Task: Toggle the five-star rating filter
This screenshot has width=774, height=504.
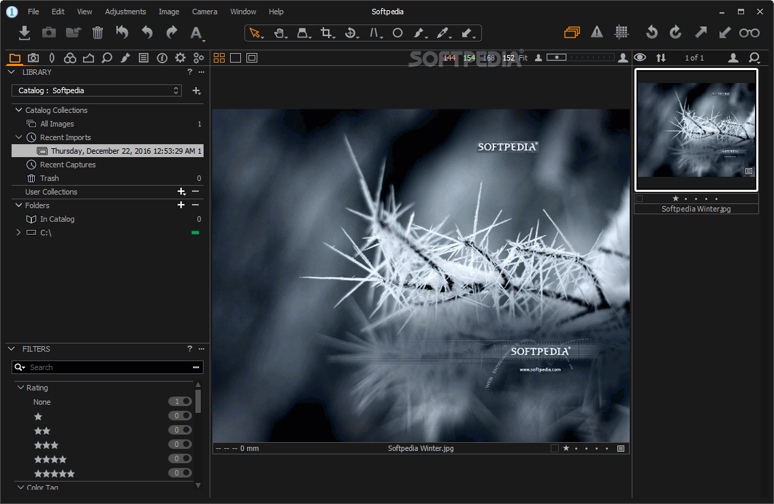Action: [x=180, y=473]
